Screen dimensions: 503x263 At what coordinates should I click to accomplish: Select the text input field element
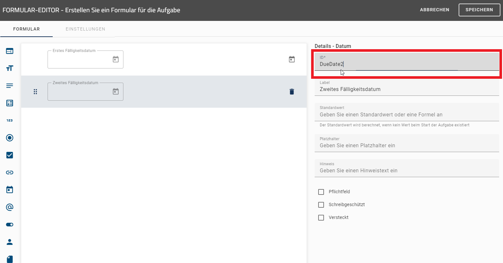coord(9,68)
